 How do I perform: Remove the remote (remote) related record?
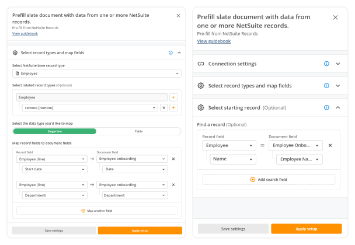(x=164, y=108)
